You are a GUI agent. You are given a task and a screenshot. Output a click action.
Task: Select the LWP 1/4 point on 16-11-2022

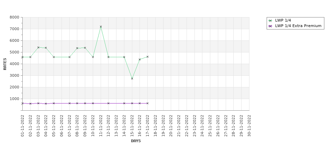[140, 59]
